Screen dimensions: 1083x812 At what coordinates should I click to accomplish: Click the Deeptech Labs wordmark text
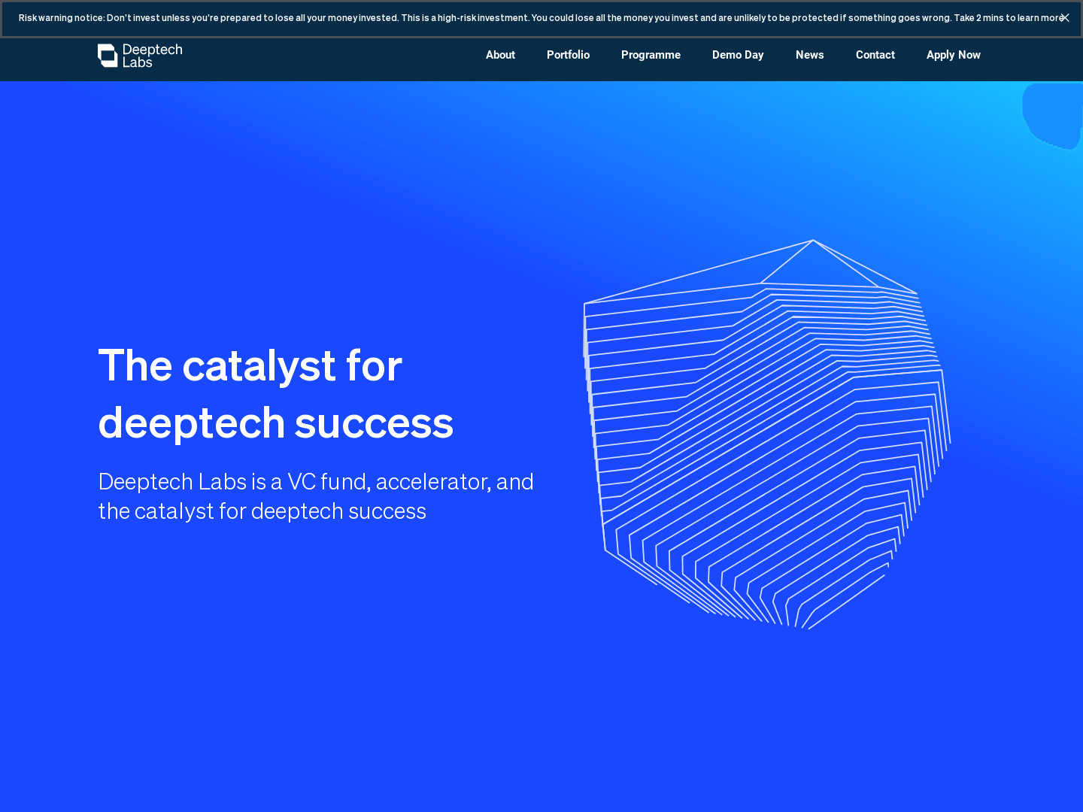(152, 56)
